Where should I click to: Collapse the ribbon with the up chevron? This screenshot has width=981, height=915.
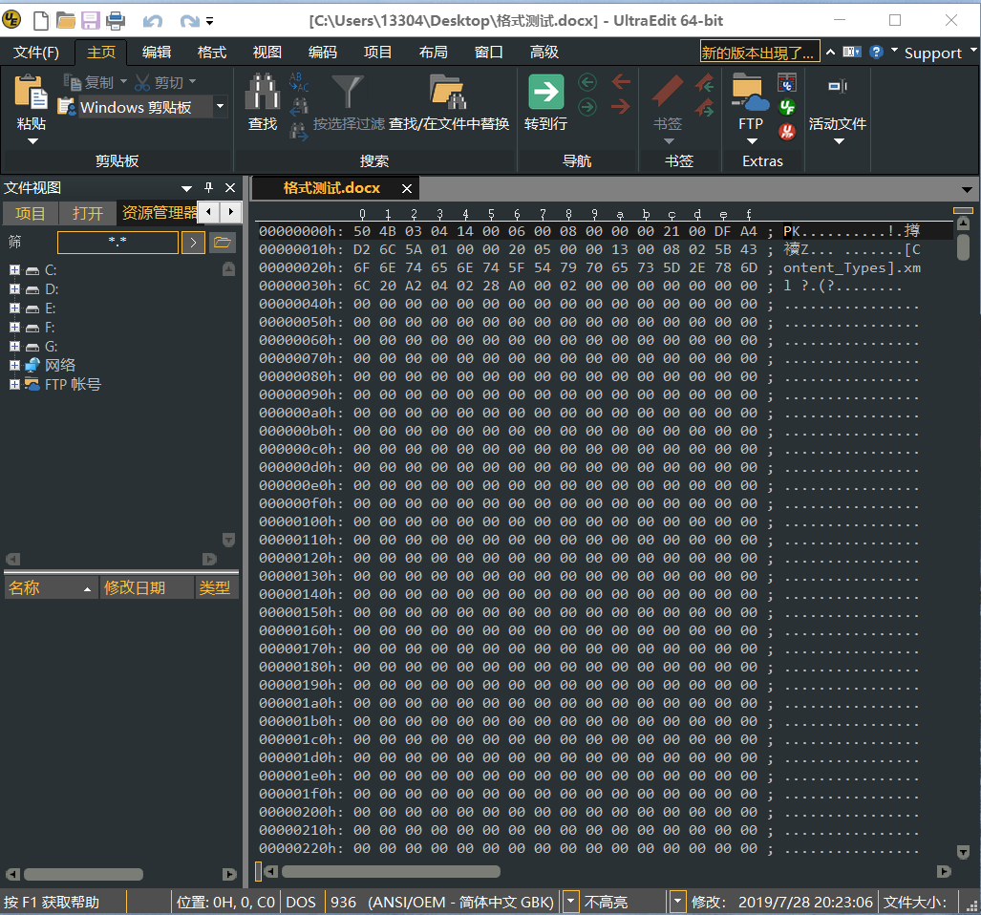click(x=830, y=52)
